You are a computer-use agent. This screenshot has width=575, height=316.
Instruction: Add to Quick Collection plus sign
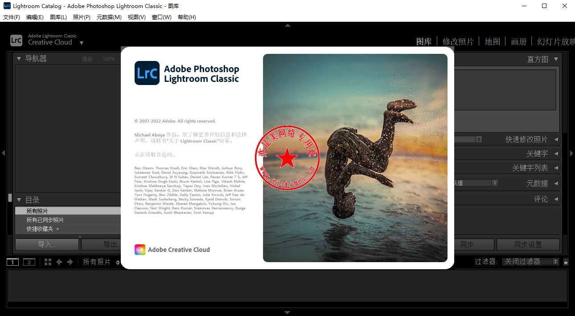(57, 229)
